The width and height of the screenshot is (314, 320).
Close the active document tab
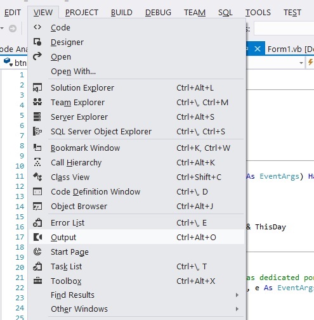258,49
